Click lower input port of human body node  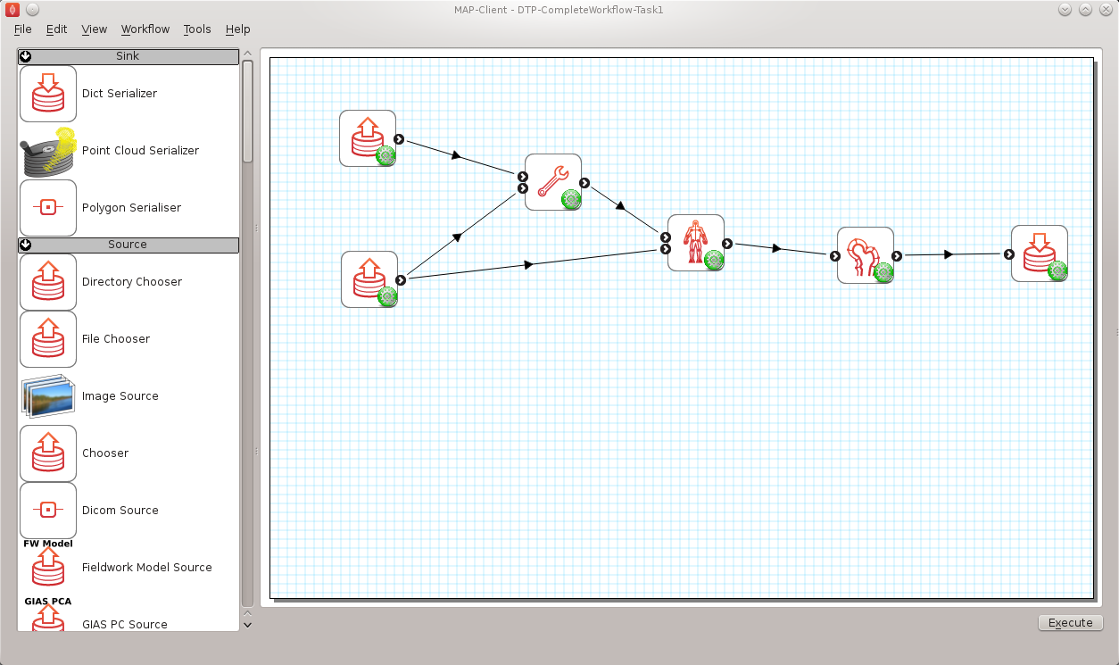coord(666,249)
